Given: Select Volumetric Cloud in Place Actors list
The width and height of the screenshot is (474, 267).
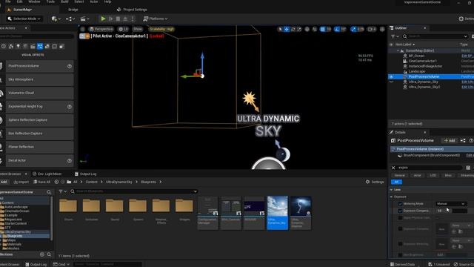Looking at the screenshot, I should tap(39, 93).
